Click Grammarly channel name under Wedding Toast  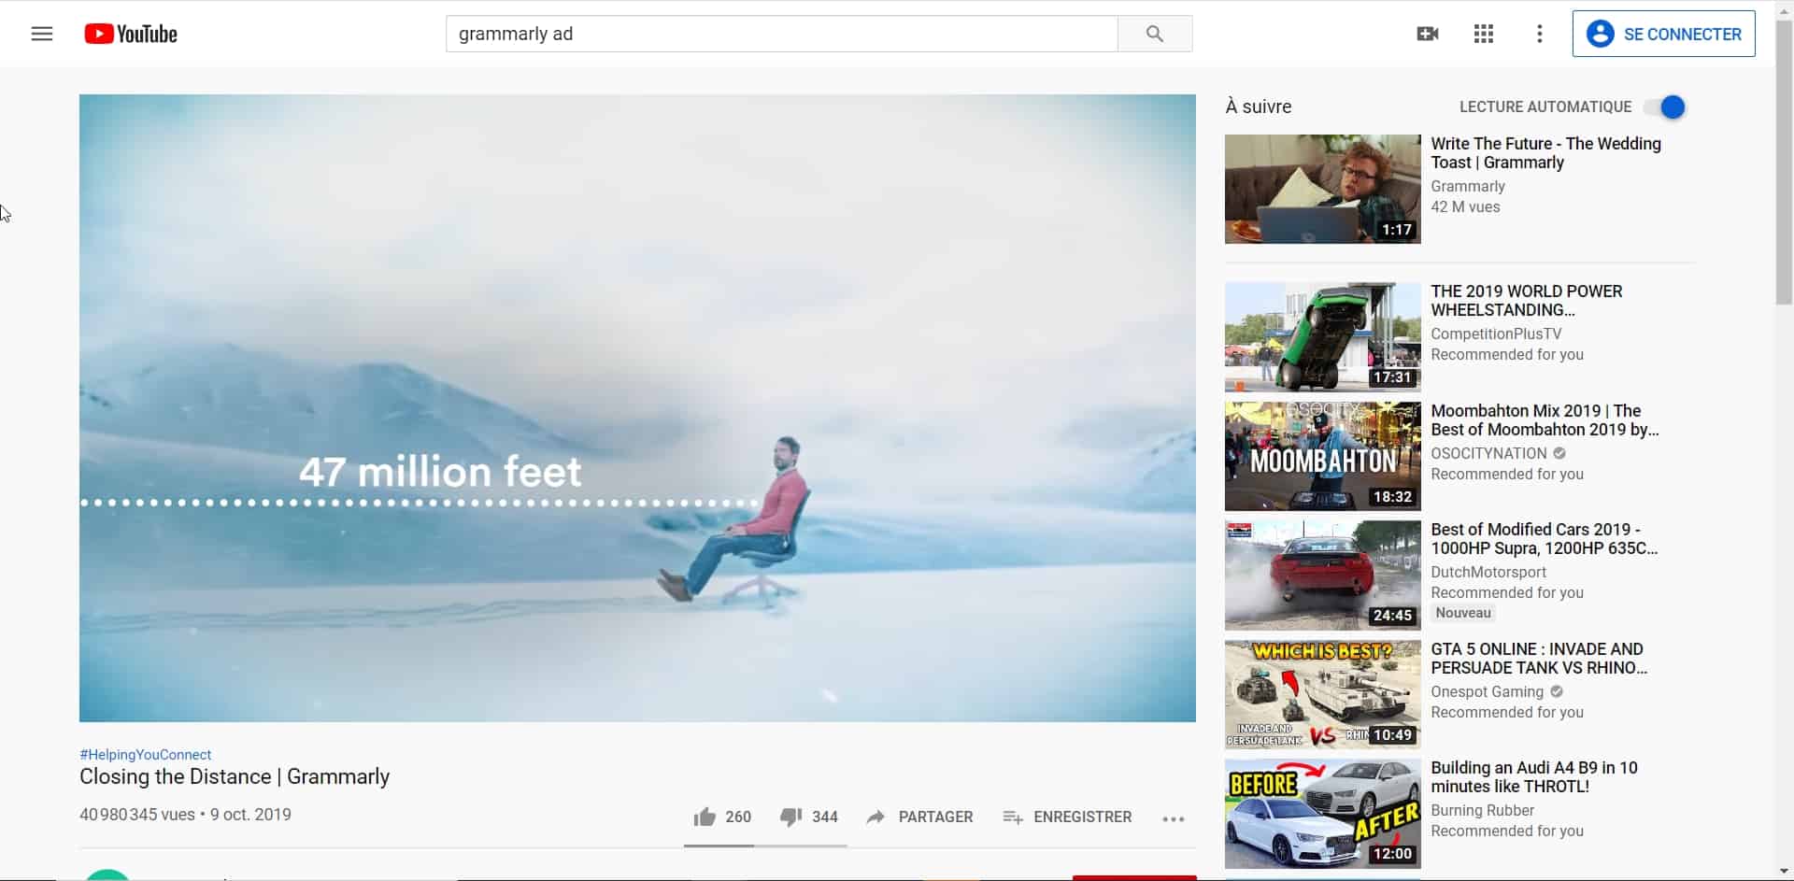coord(1467,187)
